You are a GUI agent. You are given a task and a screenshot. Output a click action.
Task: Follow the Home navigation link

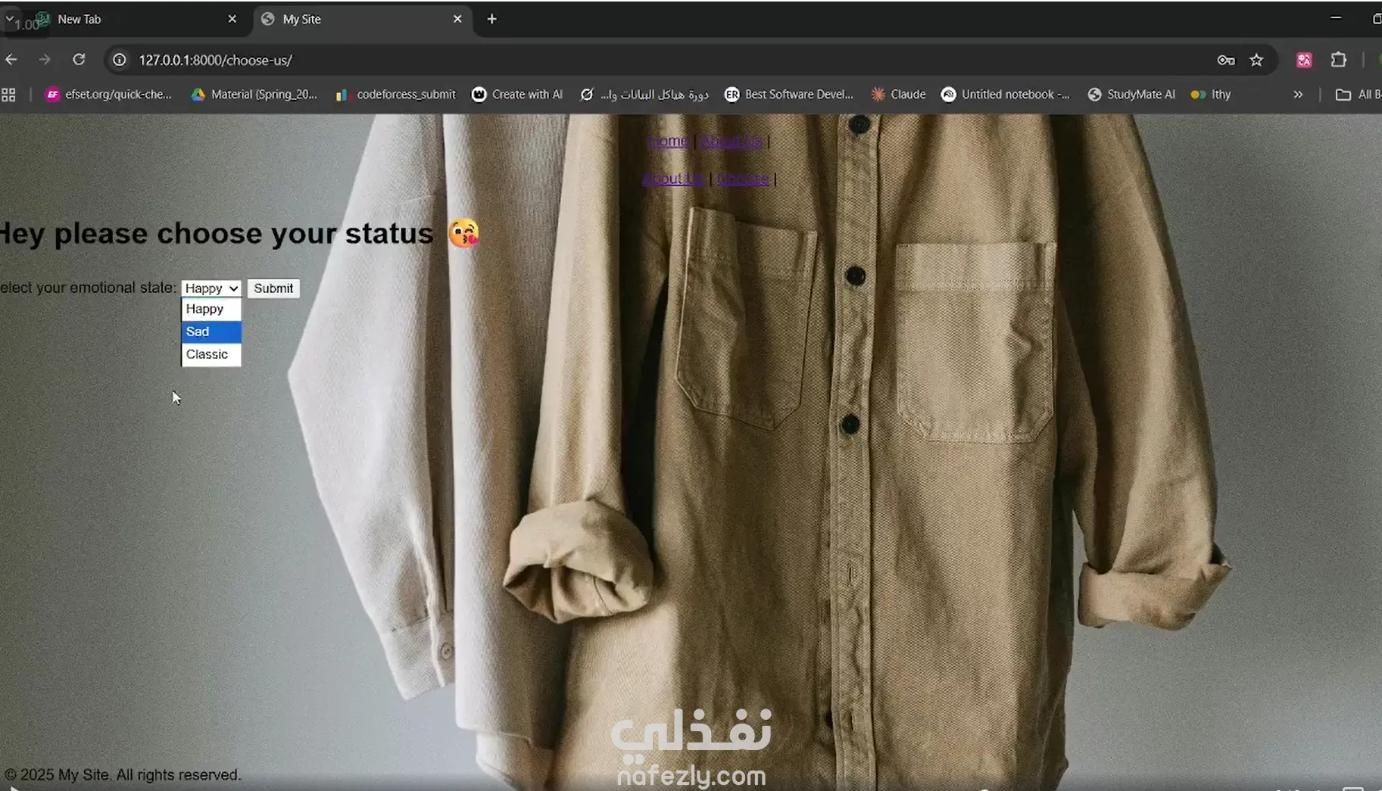(x=668, y=142)
